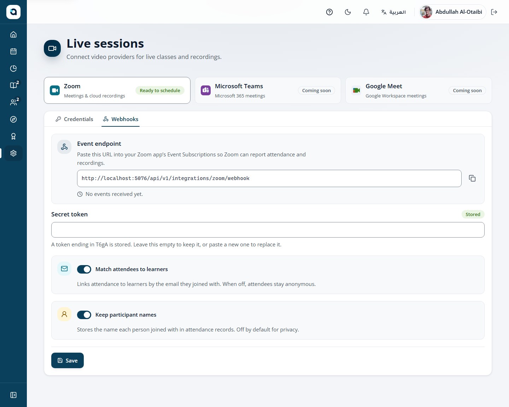The height and width of the screenshot is (407, 509).
Task: Switch language to العربية
Action: click(x=393, y=12)
